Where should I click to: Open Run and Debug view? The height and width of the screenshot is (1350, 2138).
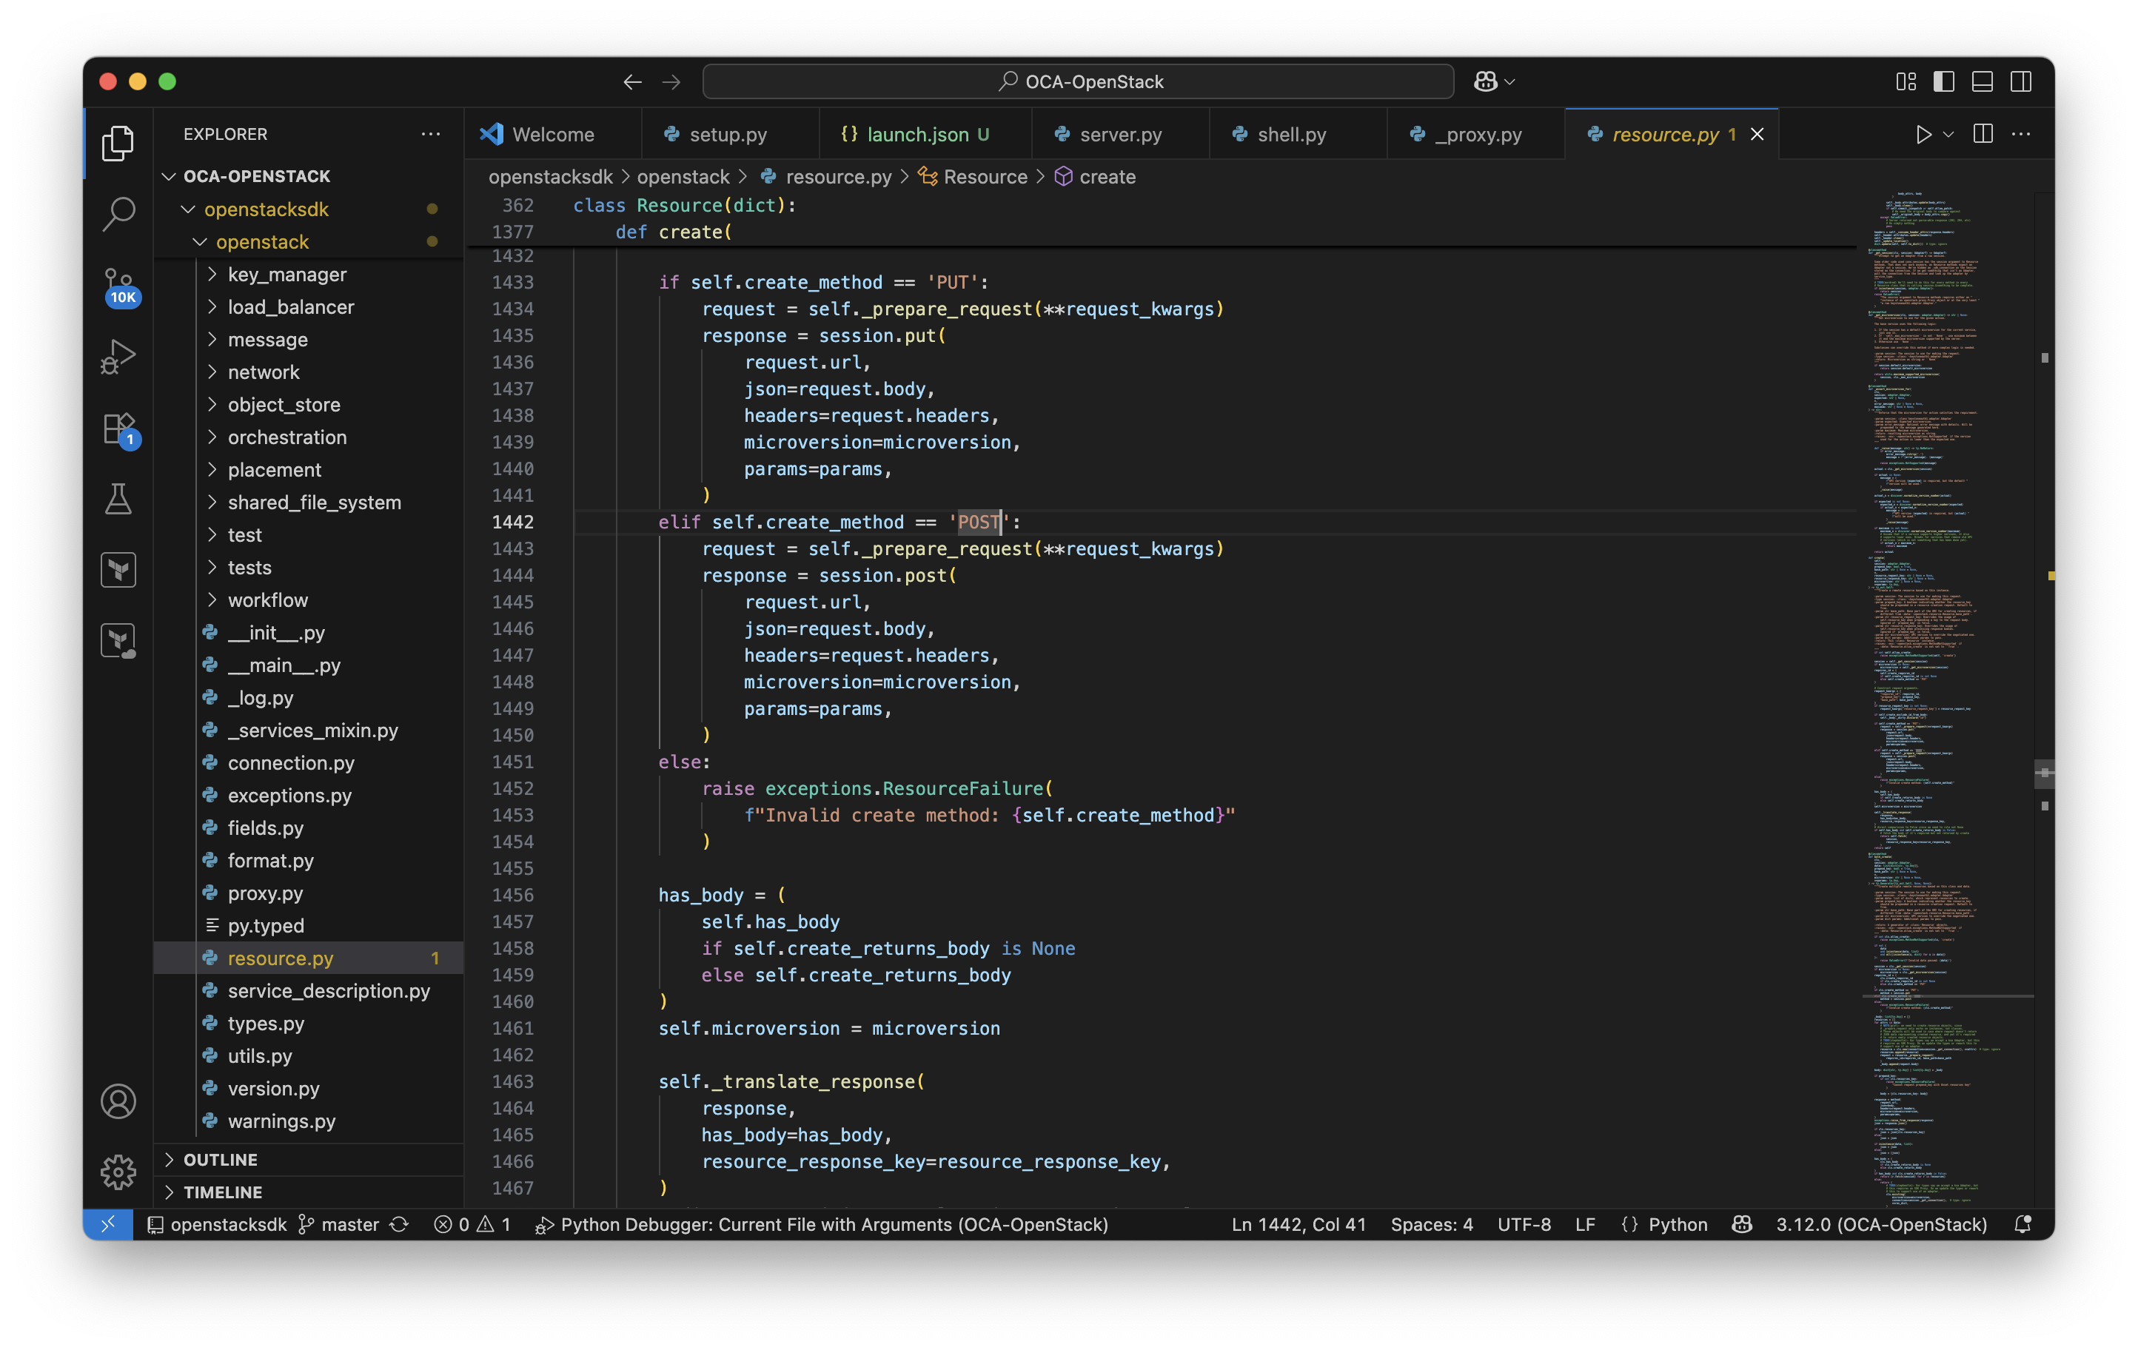click(x=118, y=356)
